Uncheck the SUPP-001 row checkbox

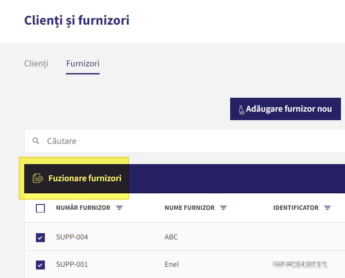click(40, 265)
